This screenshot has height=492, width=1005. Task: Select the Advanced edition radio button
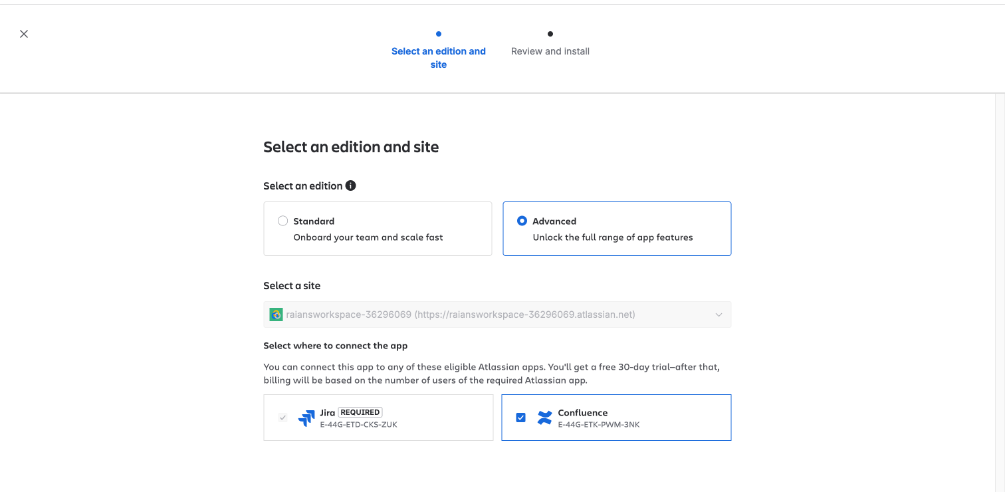(x=522, y=220)
